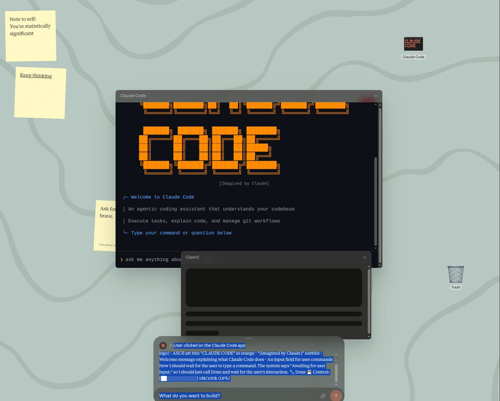Image resolution: width=500 pixels, height=401 pixels.
Task: Click the wrench icon before 'Done'
Action: [x=291, y=372]
